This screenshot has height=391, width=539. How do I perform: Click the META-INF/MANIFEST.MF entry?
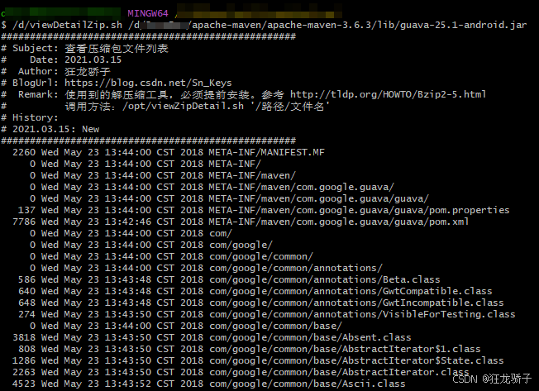(266, 152)
